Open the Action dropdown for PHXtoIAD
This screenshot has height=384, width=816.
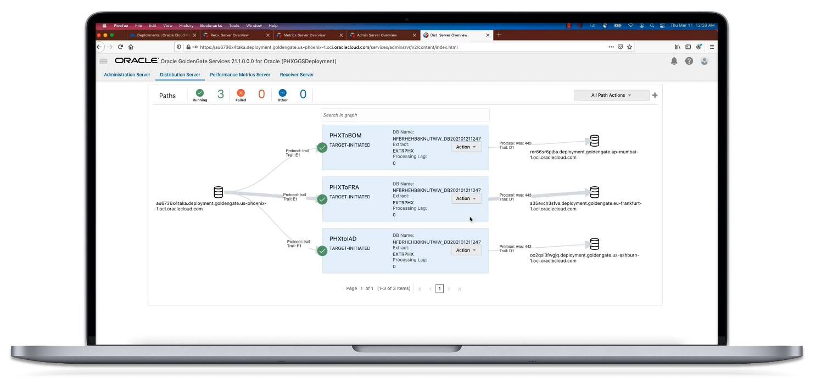click(466, 250)
